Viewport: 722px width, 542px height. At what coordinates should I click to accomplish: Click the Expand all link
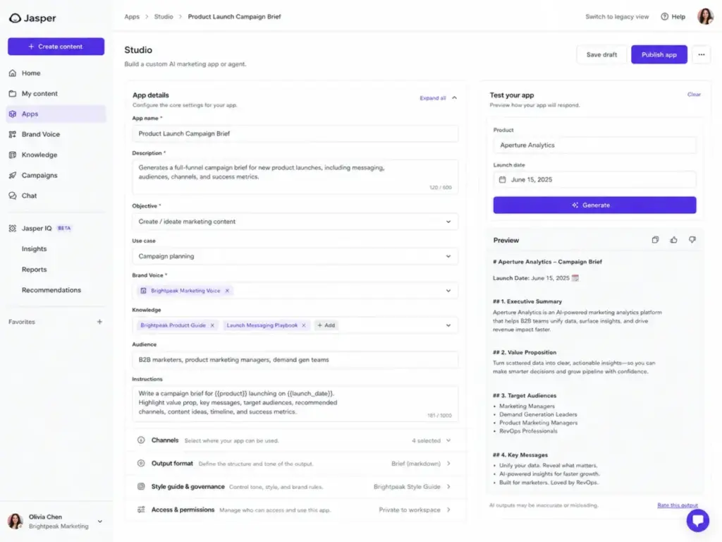click(432, 97)
